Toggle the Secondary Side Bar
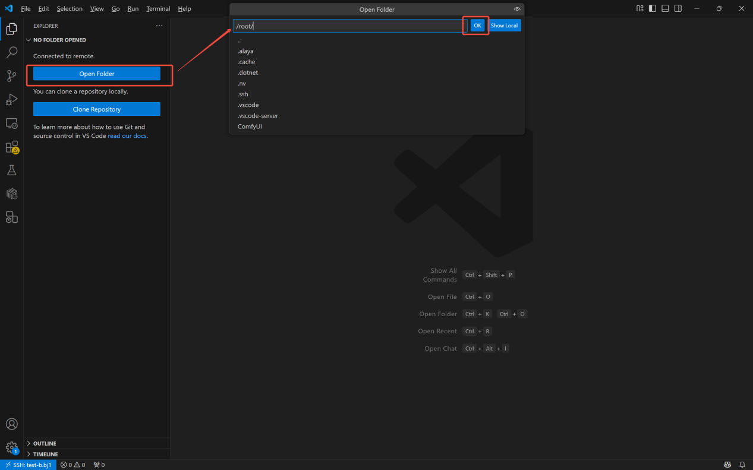The image size is (753, 470). (678, 8)
